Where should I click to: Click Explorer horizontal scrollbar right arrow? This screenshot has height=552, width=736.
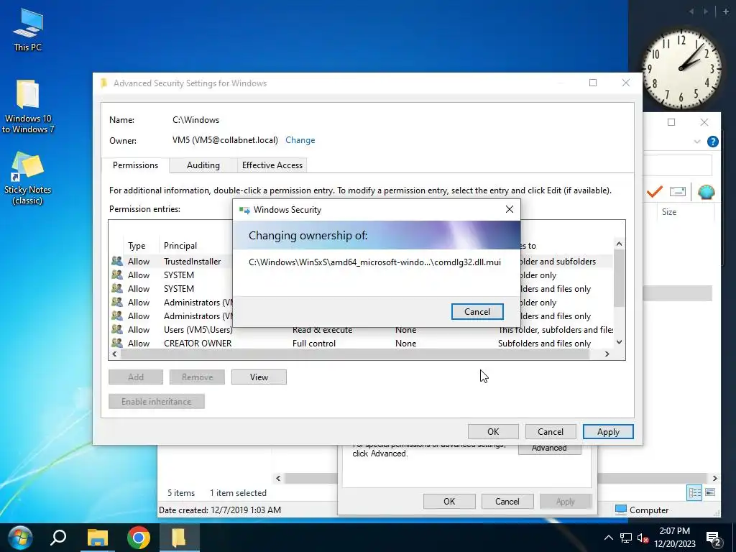(x=714, y=478)
